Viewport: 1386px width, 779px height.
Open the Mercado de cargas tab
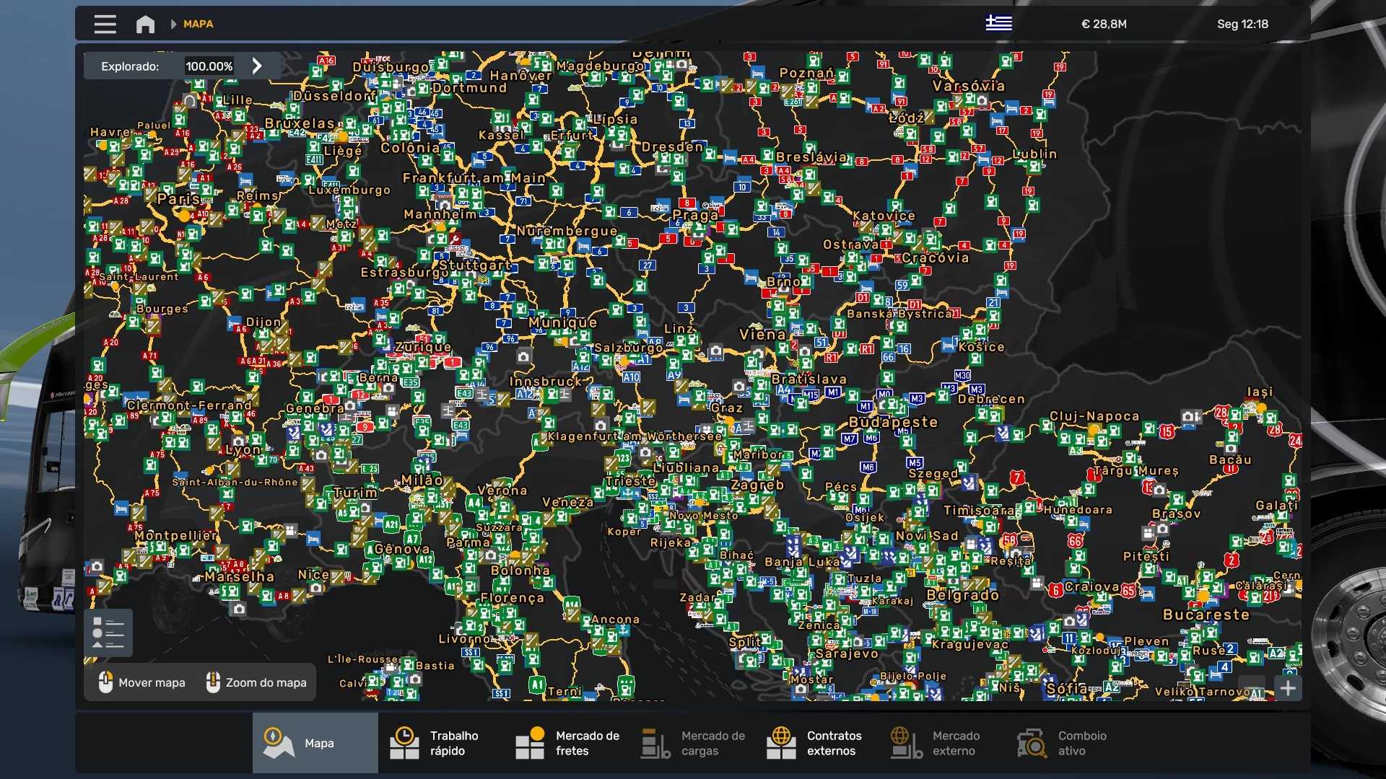point(693,743)
